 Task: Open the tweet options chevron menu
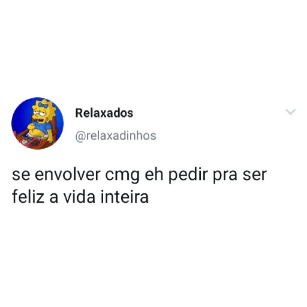291,112
